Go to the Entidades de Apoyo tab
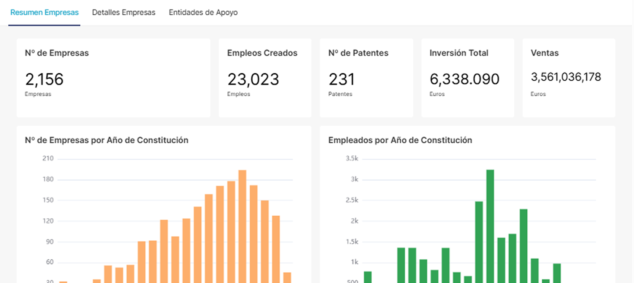Screen dimensions: 634x283 [x=203, y=13]
